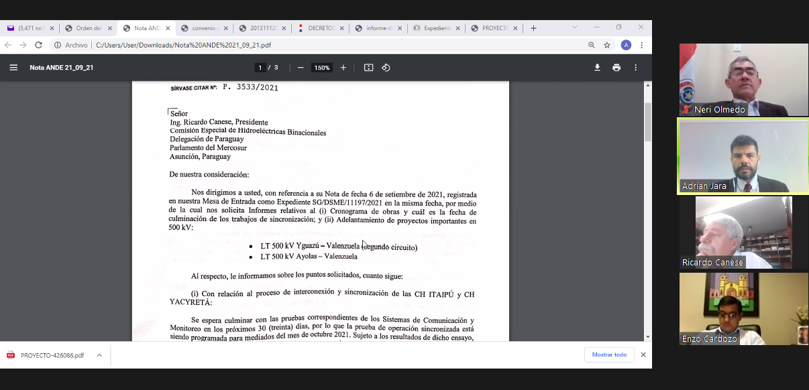Screen dimensions: 809x390
Task: Close the PROYECTO tab
Action: pyautogui.click(x=516, y=28)
